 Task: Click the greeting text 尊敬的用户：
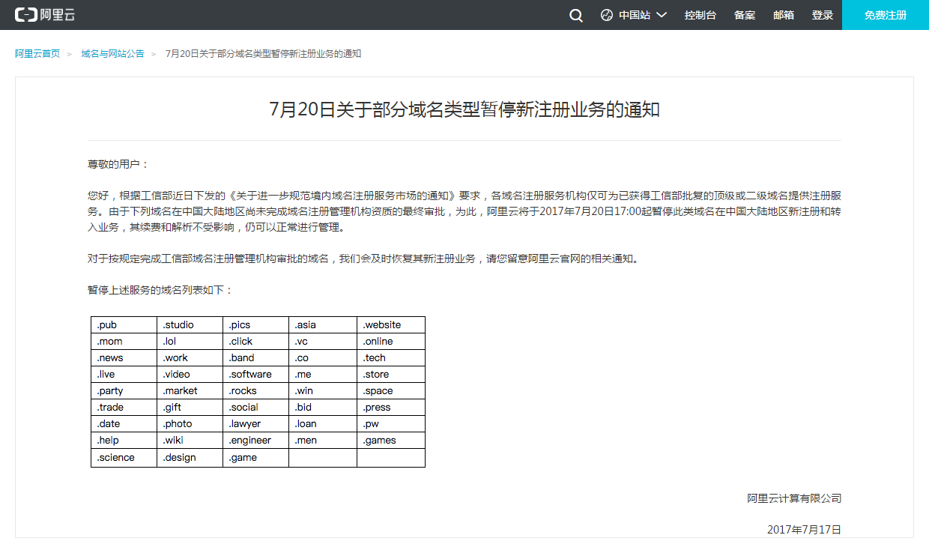[118, 164]
